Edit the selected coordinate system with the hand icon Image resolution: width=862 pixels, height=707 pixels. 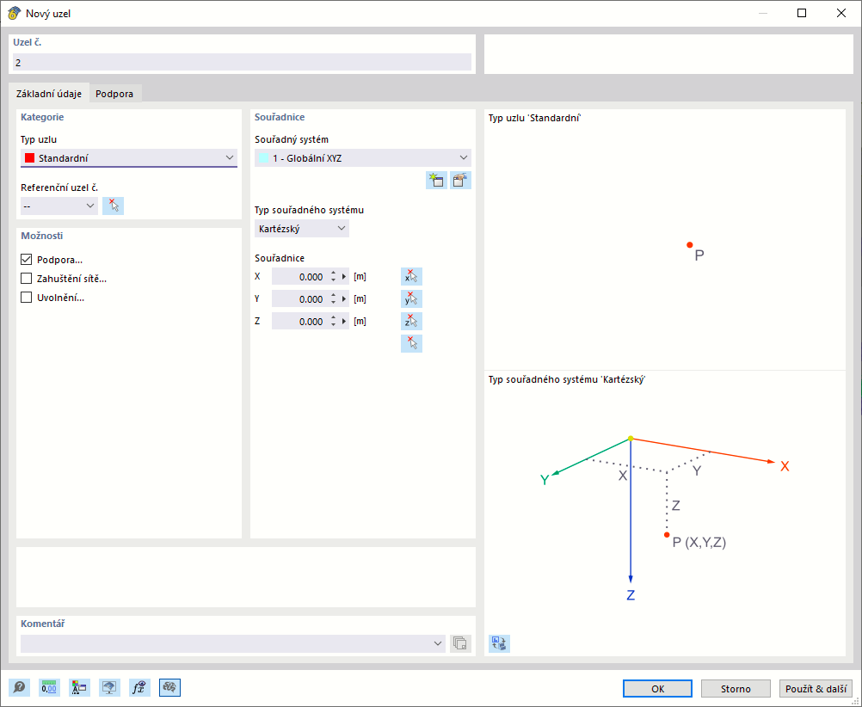point(460,181)
